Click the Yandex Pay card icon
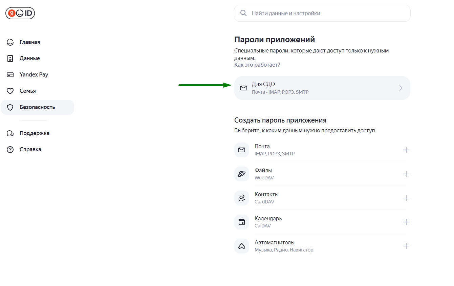Screen dimensions: 454x286 click(10, 75)
